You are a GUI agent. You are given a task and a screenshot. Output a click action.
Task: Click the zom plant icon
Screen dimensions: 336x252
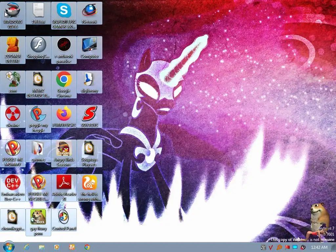click(13, 82)
